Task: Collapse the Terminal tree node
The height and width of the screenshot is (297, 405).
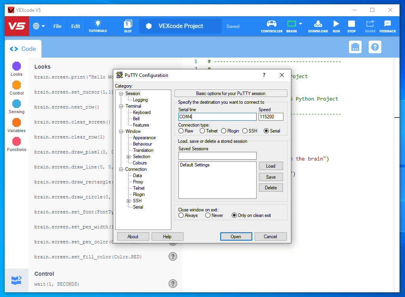Action: tap(121, 106)
